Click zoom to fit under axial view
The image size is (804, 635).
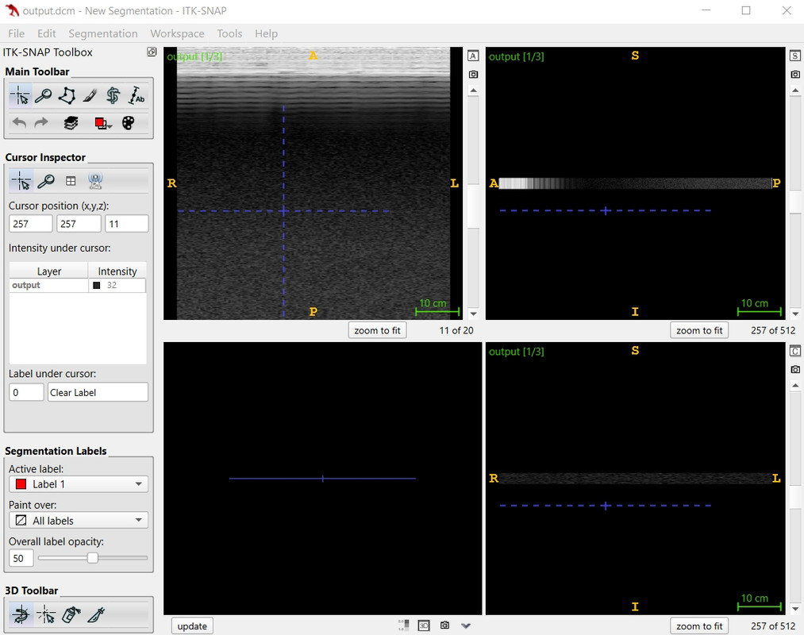point(377,330)
